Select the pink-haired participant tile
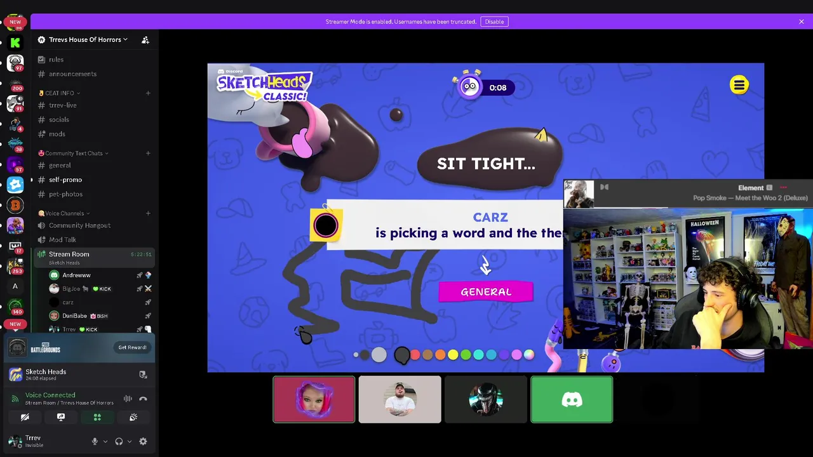The height and width of the screenshot is (457, 813). click(x=314, y=399)
